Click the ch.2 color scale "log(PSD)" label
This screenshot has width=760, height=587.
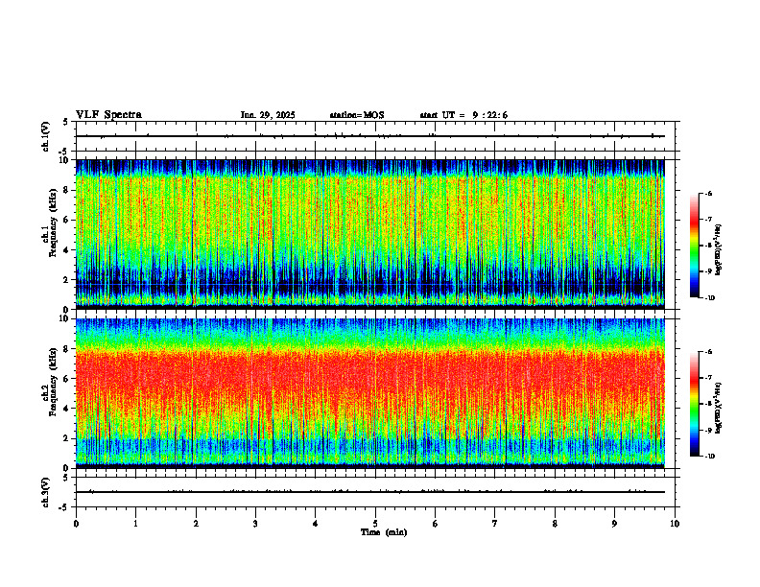(x=719, y=408)
